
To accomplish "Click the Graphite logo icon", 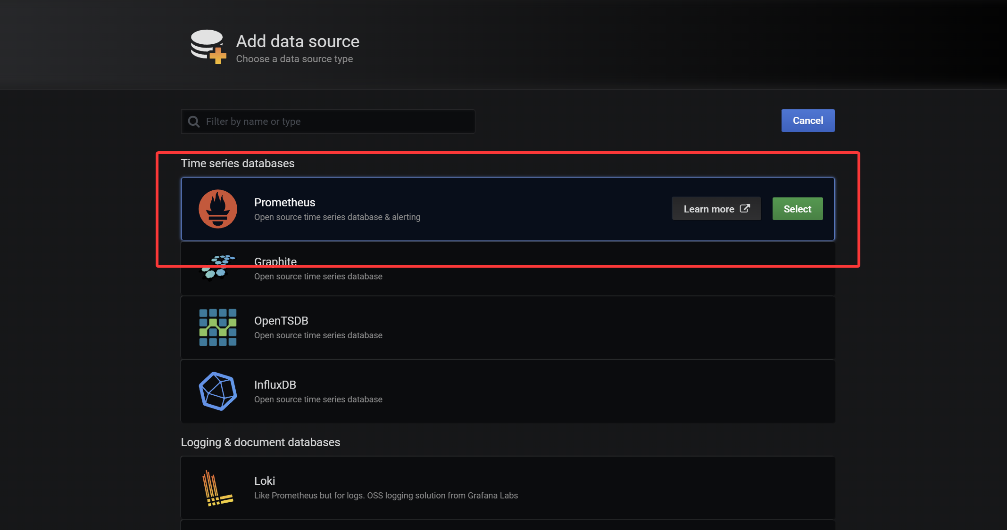I will click(x=218, y=267).
